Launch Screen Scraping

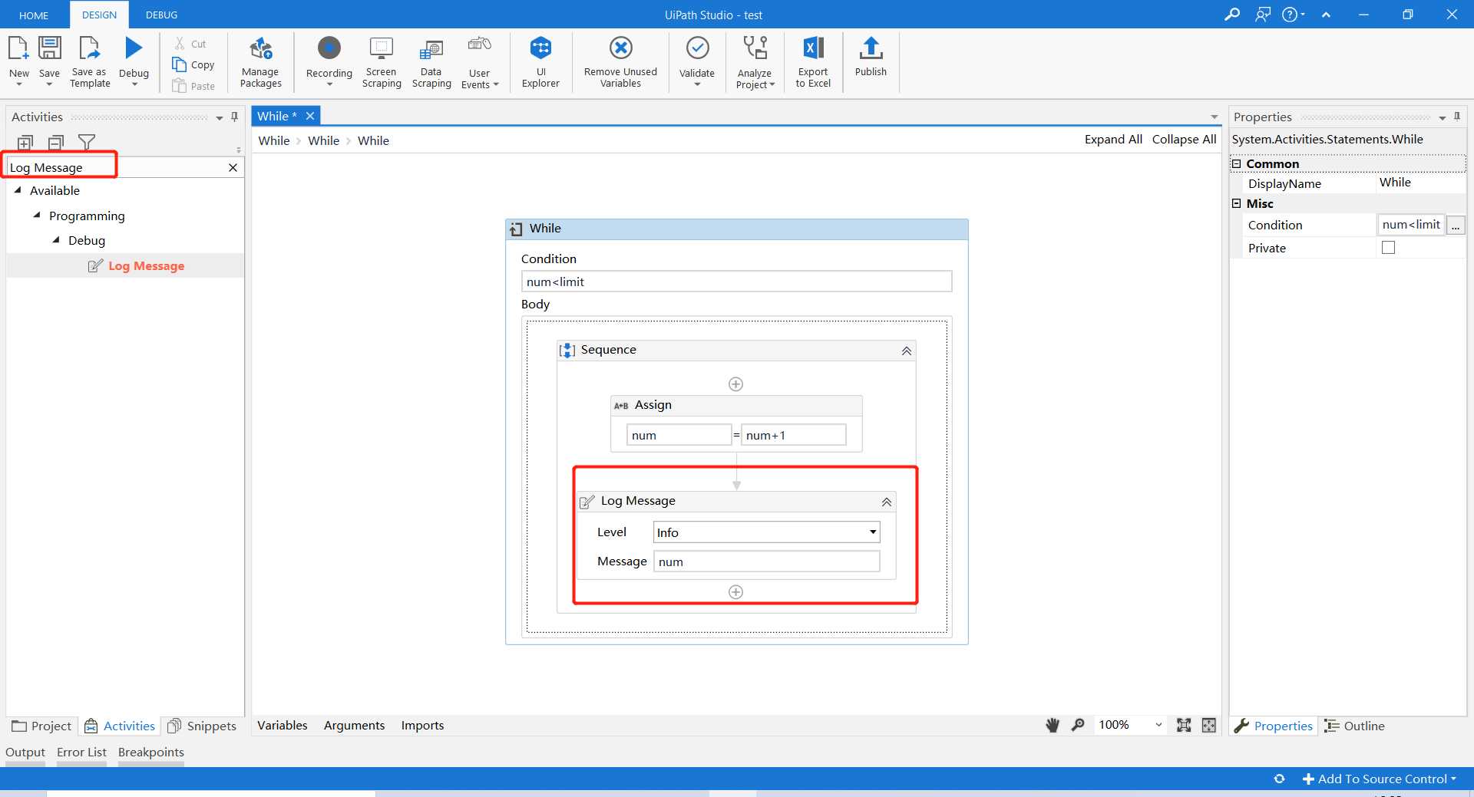[382, 62]
